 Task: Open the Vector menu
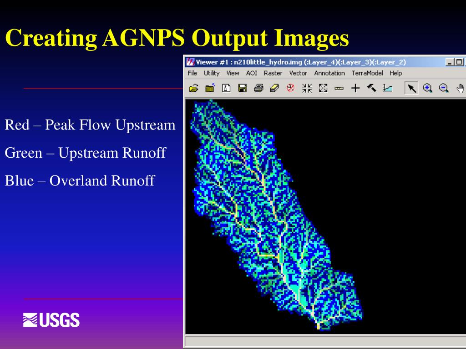[x=298, y=73]
